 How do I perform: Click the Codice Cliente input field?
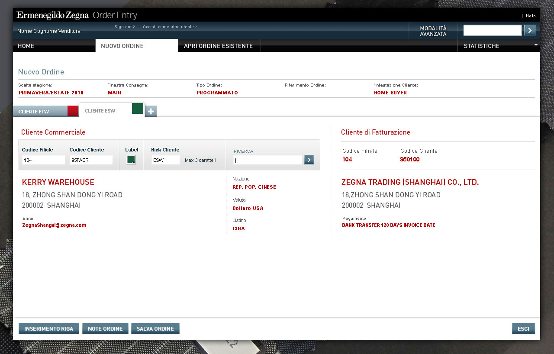(x=91, y=160)
